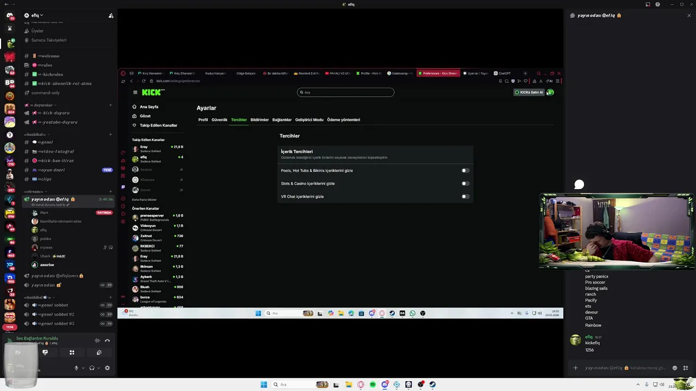
Task: Open Ayberk recommended channel
Action: point(157,279)
